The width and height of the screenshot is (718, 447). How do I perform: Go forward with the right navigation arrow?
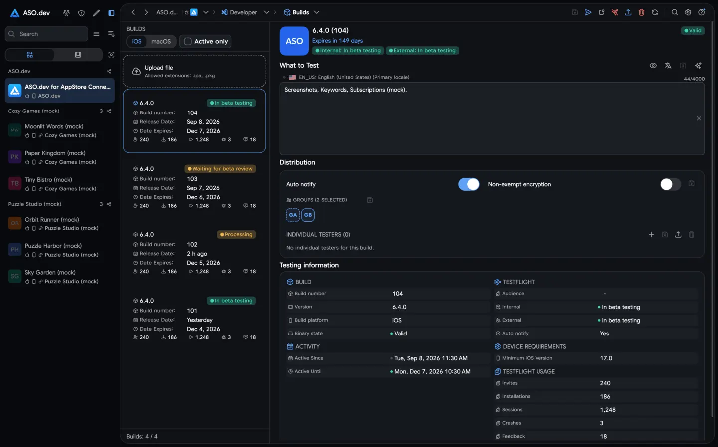coord(146,12)
